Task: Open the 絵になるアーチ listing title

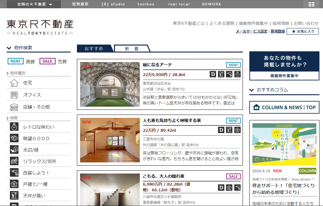Action: point(157,65)
